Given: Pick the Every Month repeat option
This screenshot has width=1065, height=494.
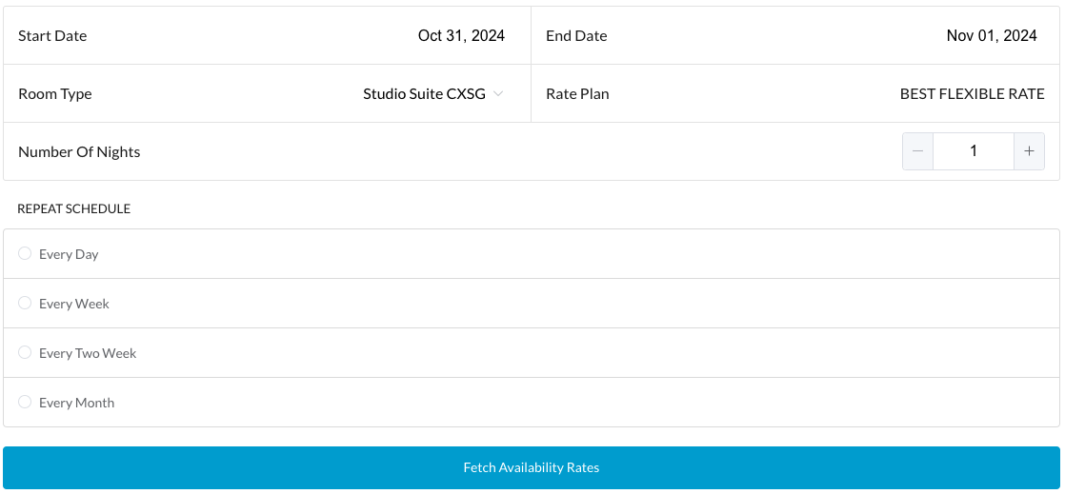Looking at the screenshot, I should pyautogui.click(x=25, y=402).
